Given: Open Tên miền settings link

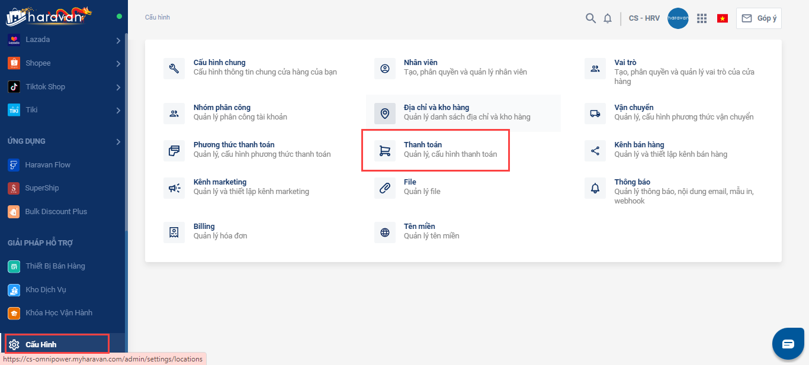Looking at the screenshot, I should click(419, 227).
